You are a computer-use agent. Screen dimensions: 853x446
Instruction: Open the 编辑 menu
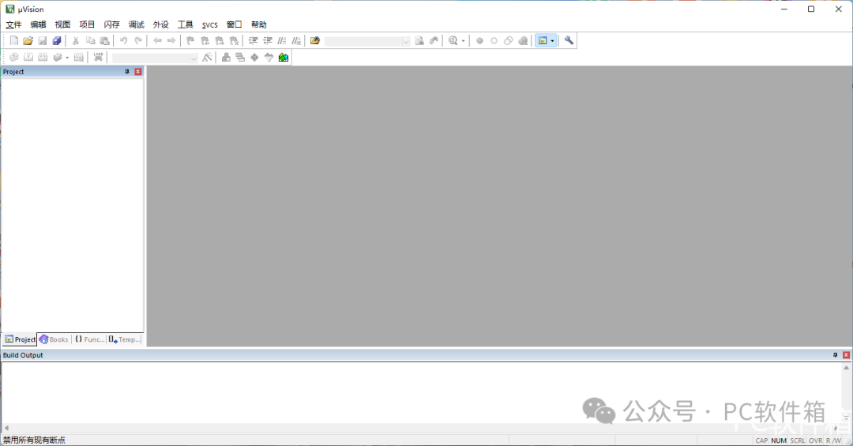pyautogui.click(x=38, y=24)
